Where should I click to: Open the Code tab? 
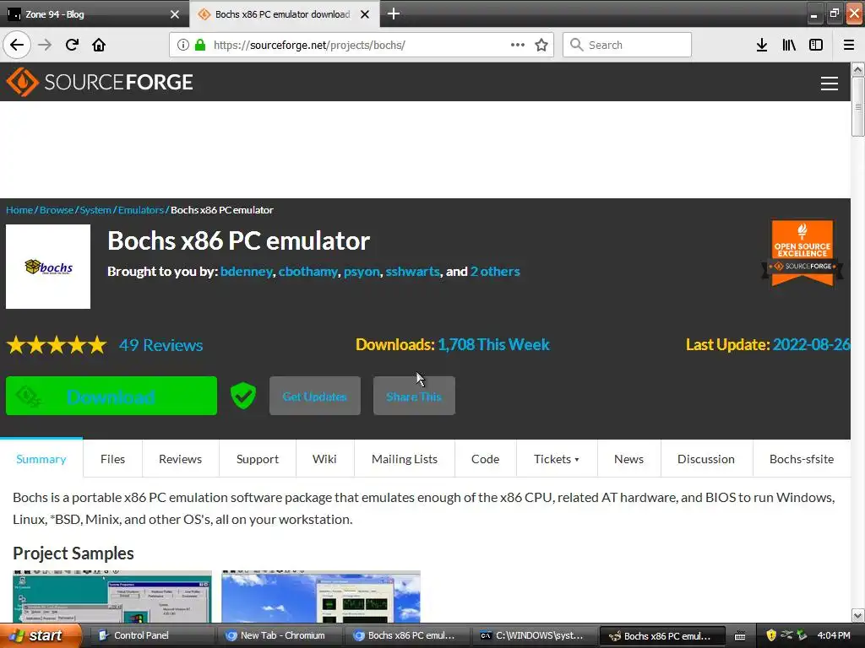coord(486,459)
